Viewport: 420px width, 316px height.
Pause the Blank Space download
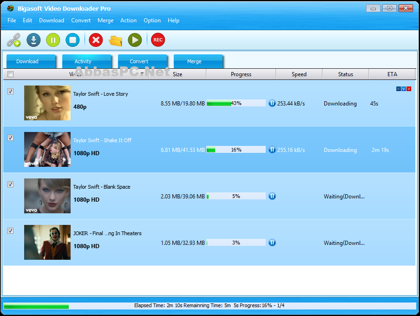(272, 196)
